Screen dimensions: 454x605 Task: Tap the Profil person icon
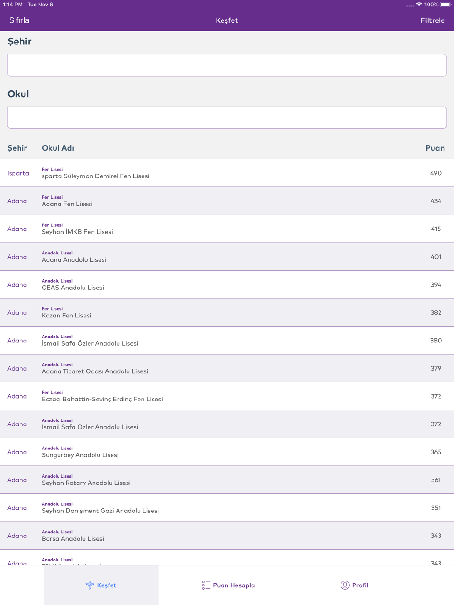click(345, 585)
